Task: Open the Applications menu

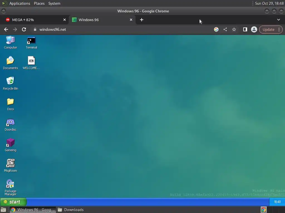Action: coord(20,3)
